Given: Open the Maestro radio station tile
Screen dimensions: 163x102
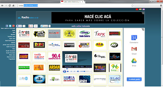Looking at the screenshot, I should pyautogui.click(x=24, y=45).
